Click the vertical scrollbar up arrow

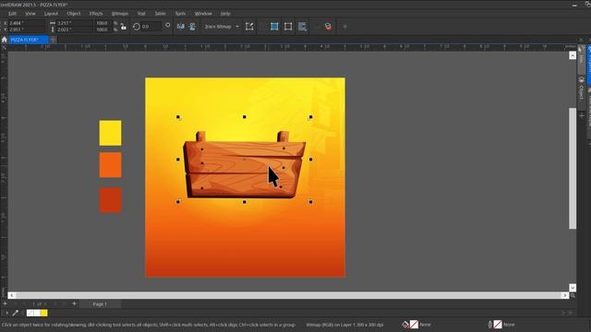pos(573,55)
